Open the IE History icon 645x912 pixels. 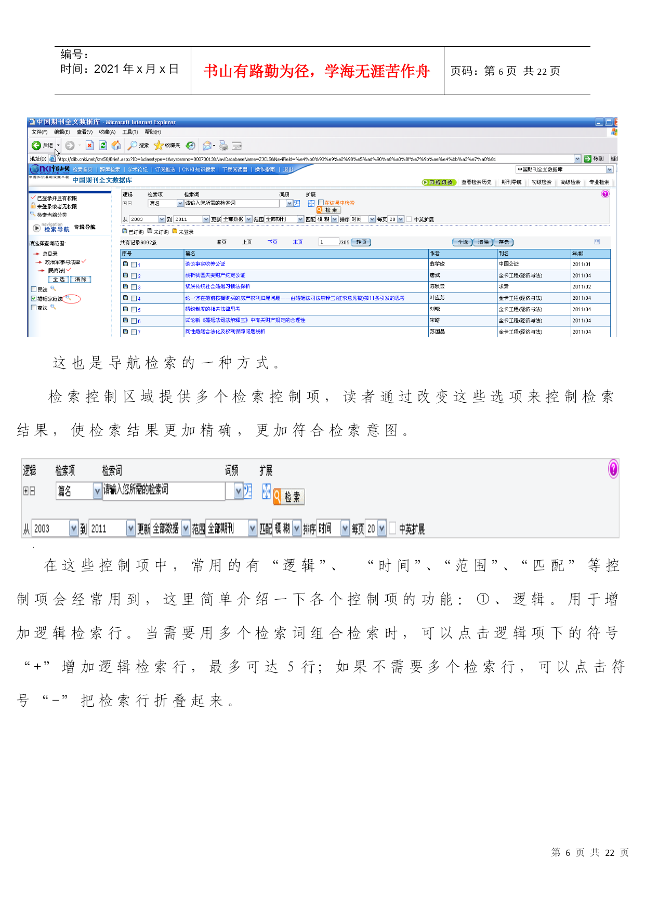(191, 146)
